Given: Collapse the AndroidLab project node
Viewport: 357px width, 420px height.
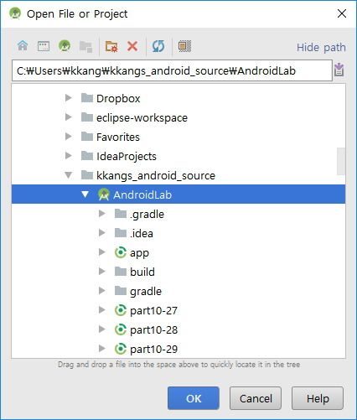Looking at the screenshot, I should 85,194.
